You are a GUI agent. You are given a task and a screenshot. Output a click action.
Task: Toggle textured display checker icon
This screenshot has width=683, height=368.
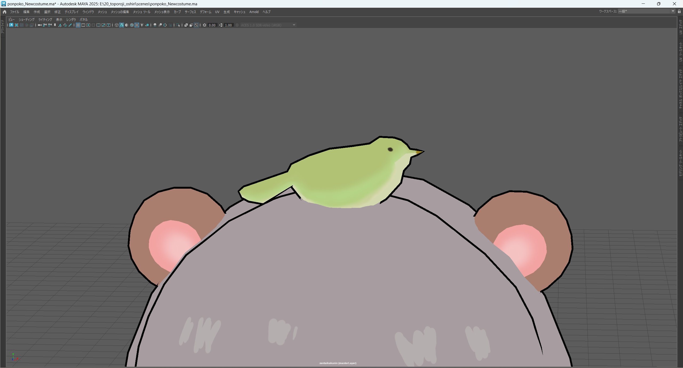137,25
